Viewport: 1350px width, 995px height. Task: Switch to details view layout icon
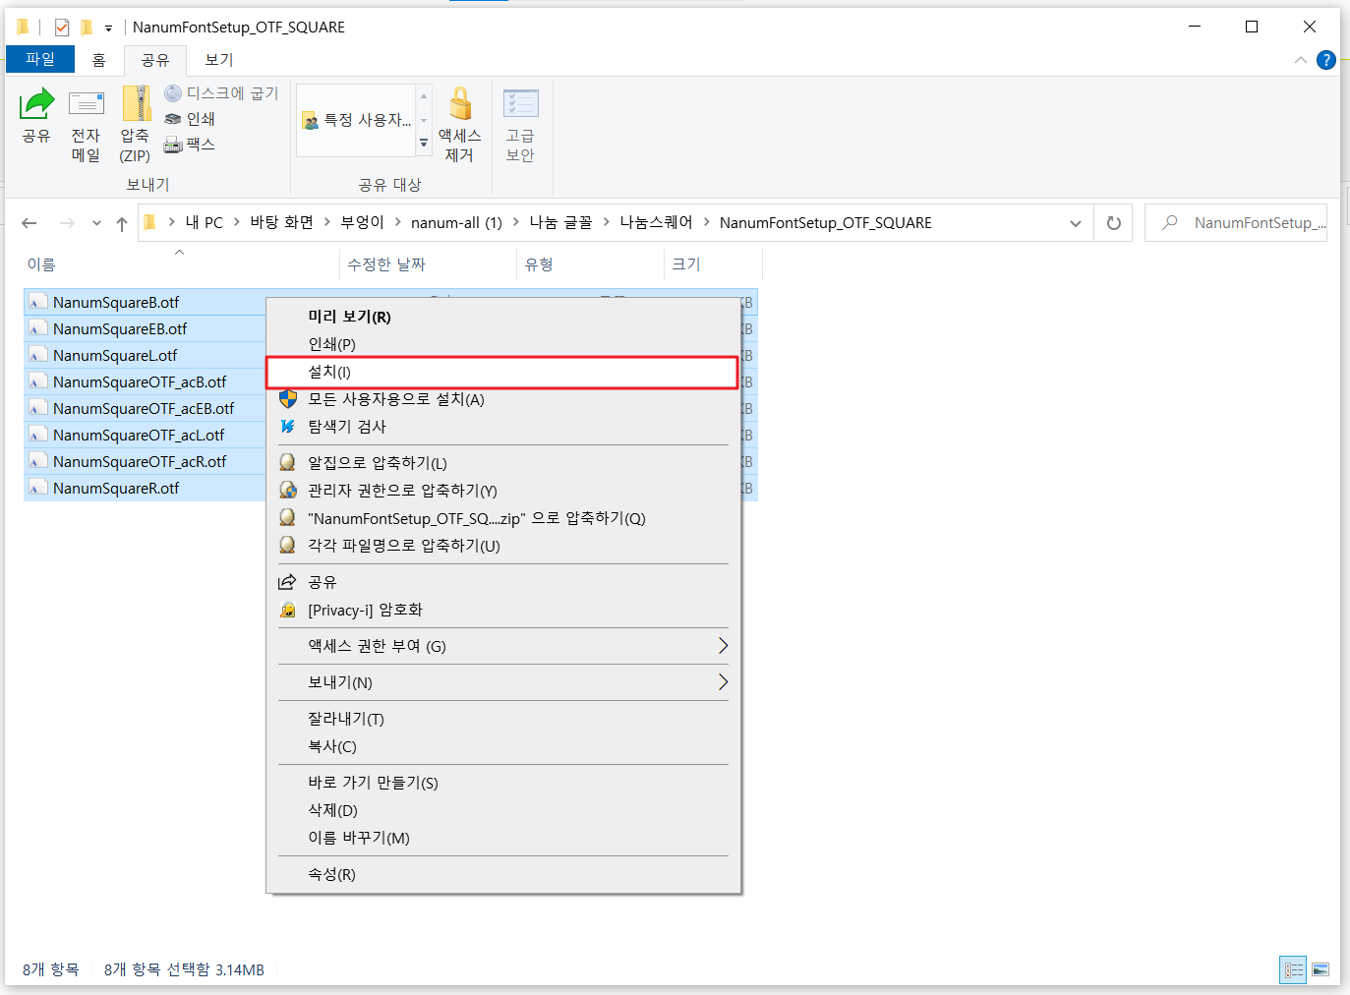tap(1293, 969)
